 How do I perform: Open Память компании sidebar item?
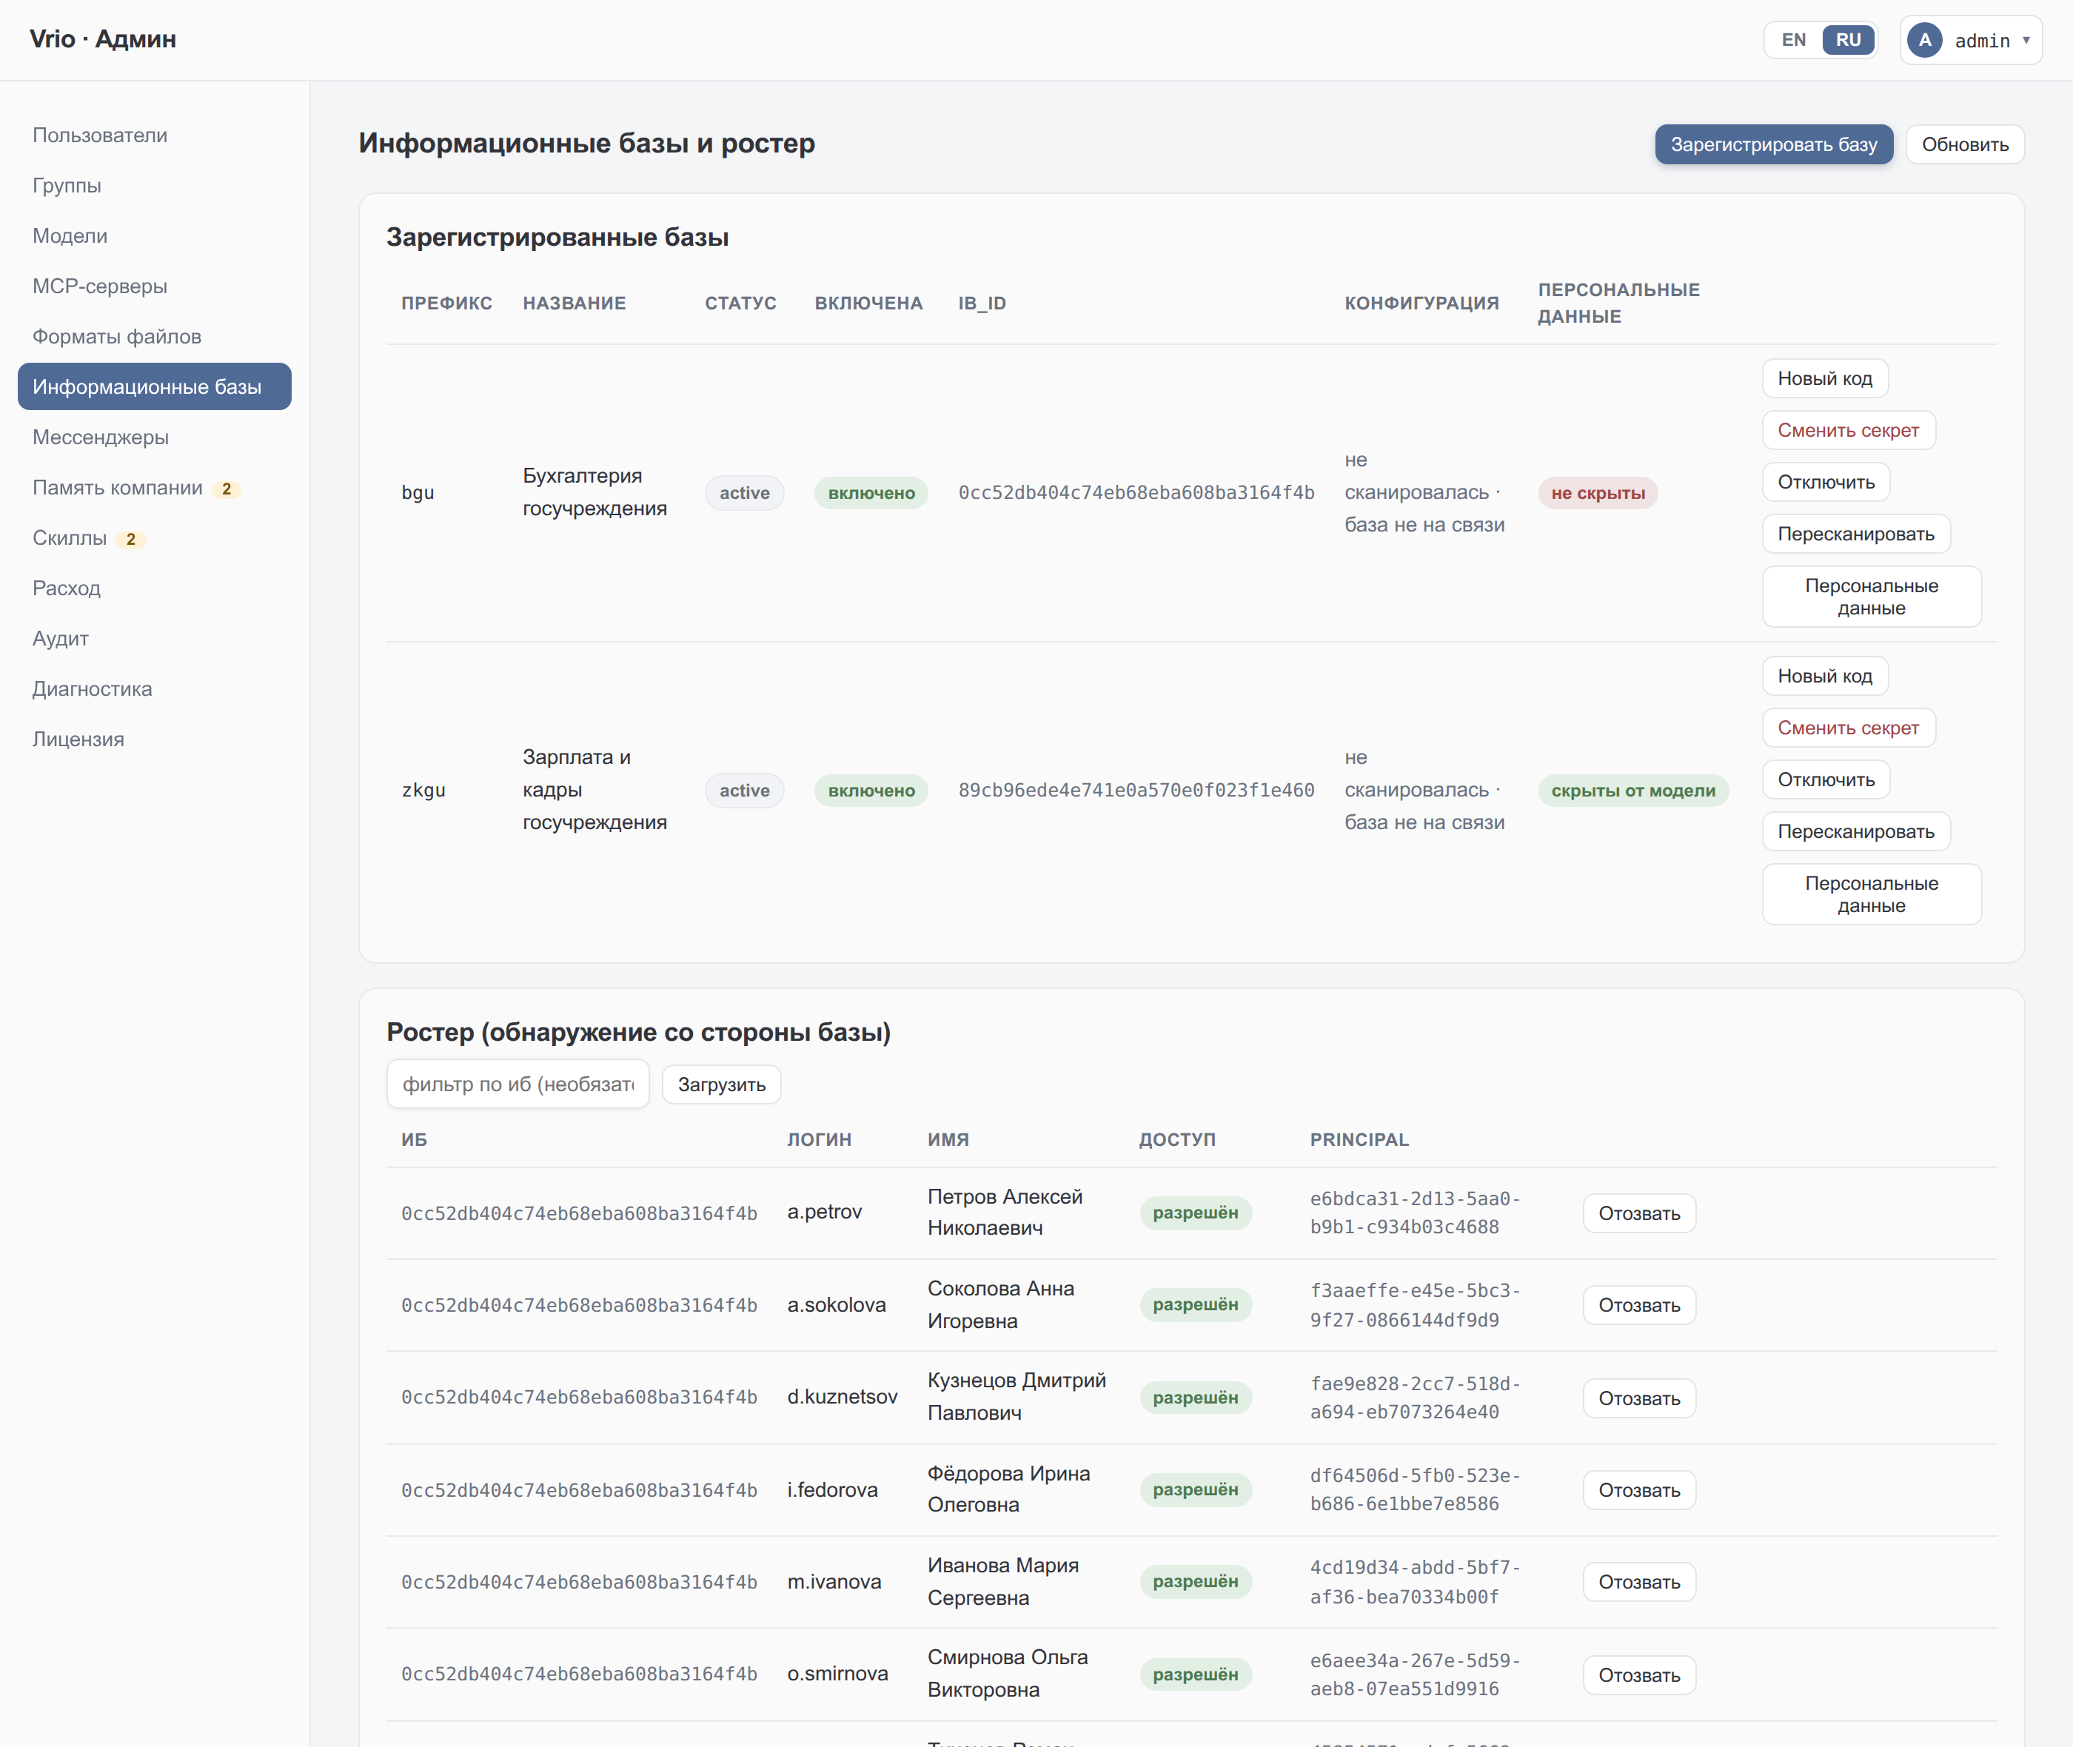(155, 487)
